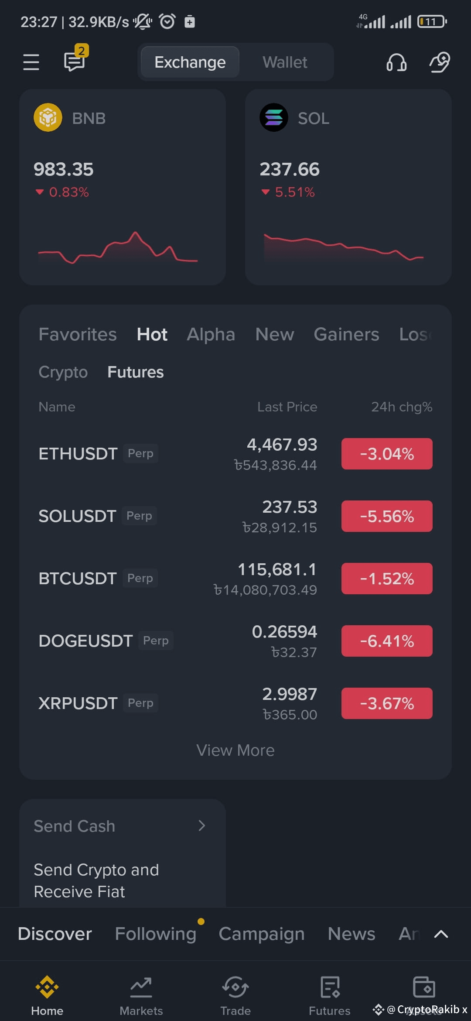Viewport: 471px width, 1021px height.
Task: Switch to the Alpha tab
Action: [211, 335]
